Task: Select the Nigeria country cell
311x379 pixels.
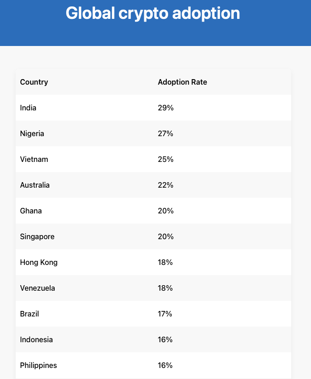Action: point(32,134)
